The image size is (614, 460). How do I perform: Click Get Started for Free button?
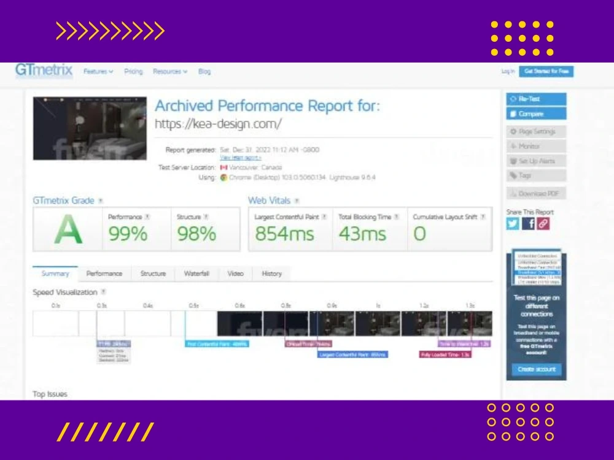pos(546,71)
